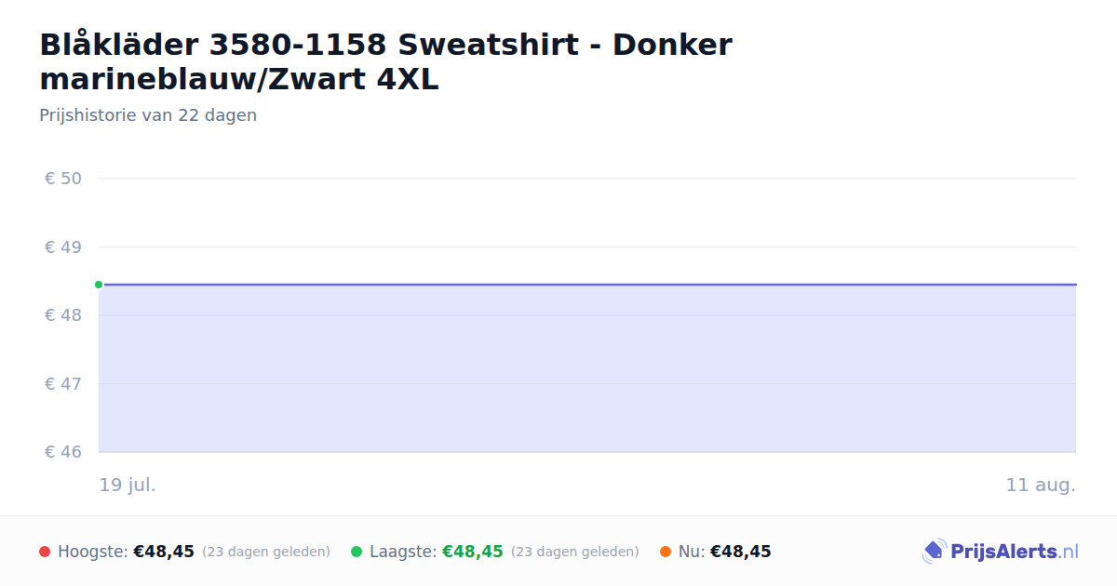The image size is (1117, 586).
Task: Select the 19 jul. date label
Action: (128, 486)
